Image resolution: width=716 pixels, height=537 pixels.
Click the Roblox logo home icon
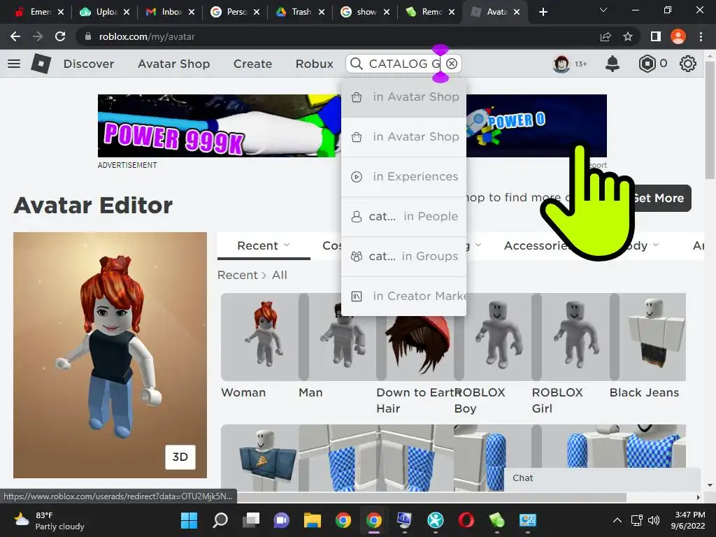(41, 64)
